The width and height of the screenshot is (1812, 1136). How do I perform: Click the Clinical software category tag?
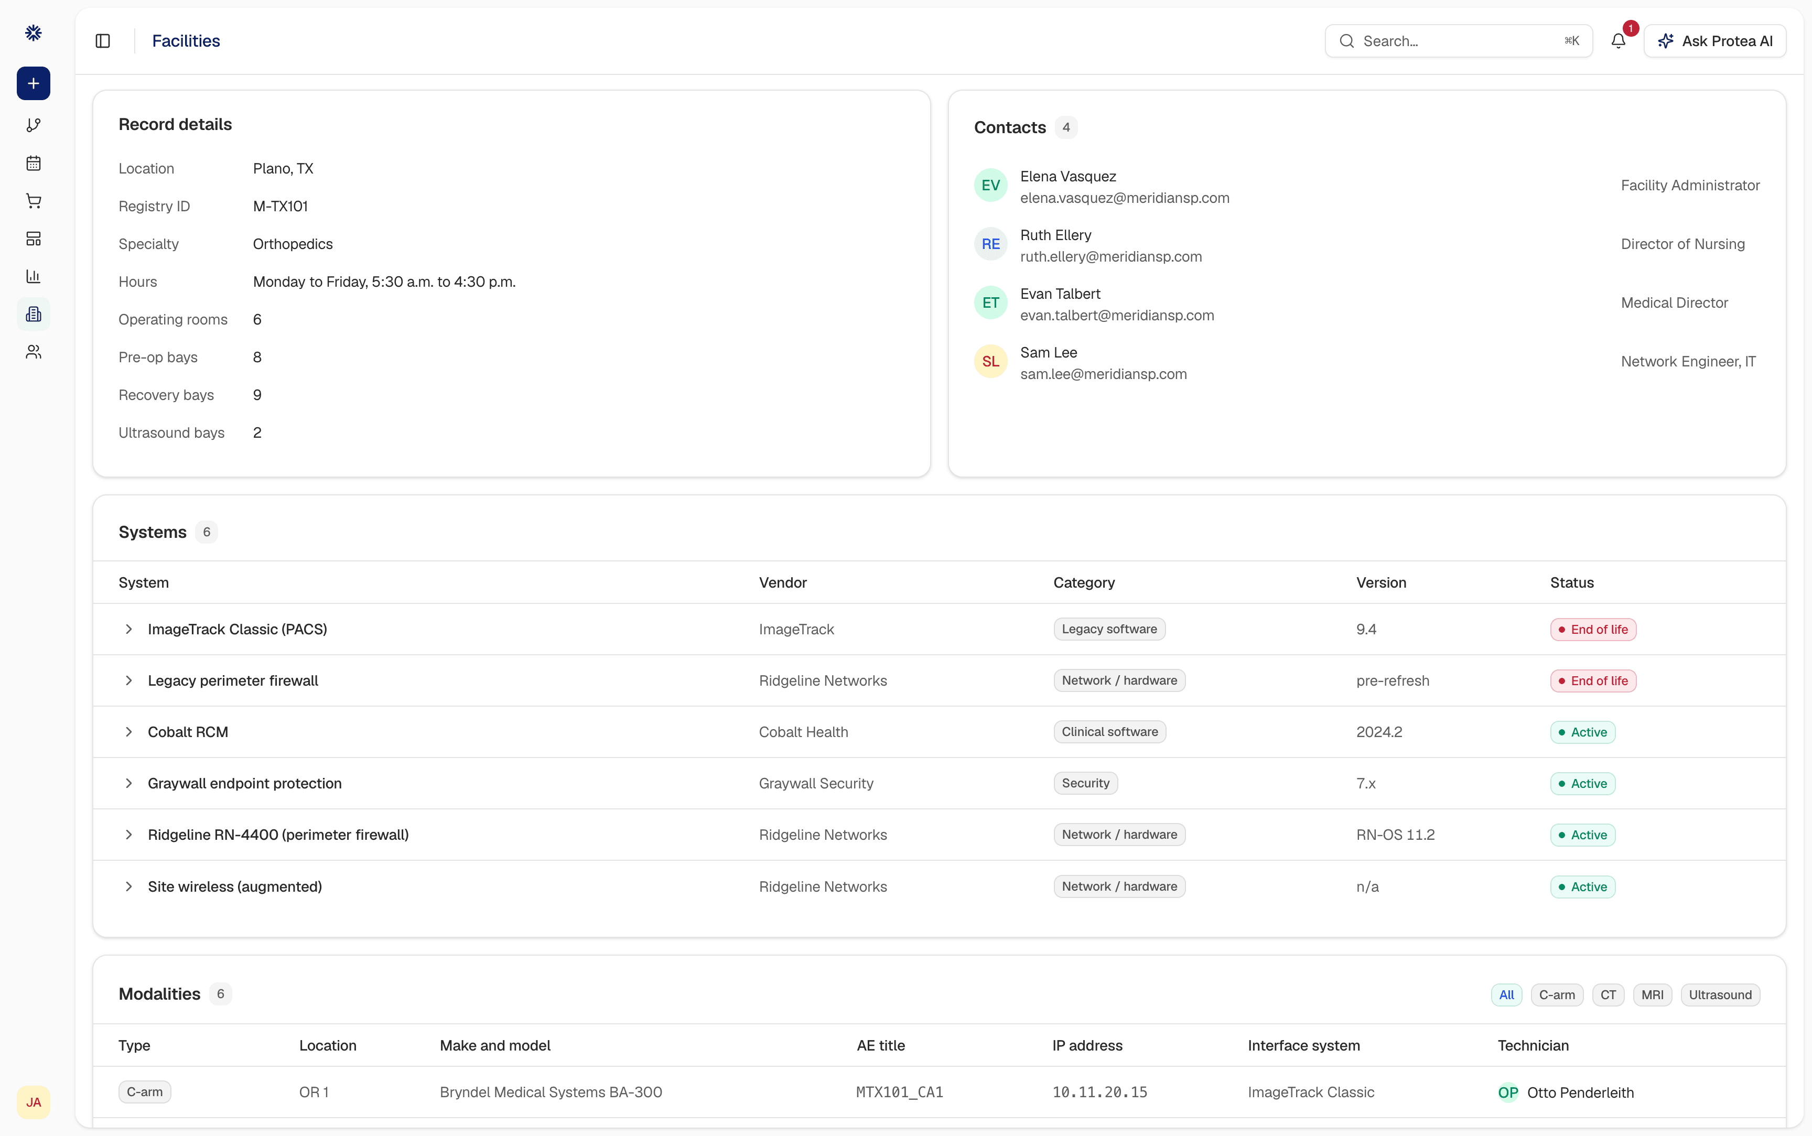click(x=1109, y=732)
